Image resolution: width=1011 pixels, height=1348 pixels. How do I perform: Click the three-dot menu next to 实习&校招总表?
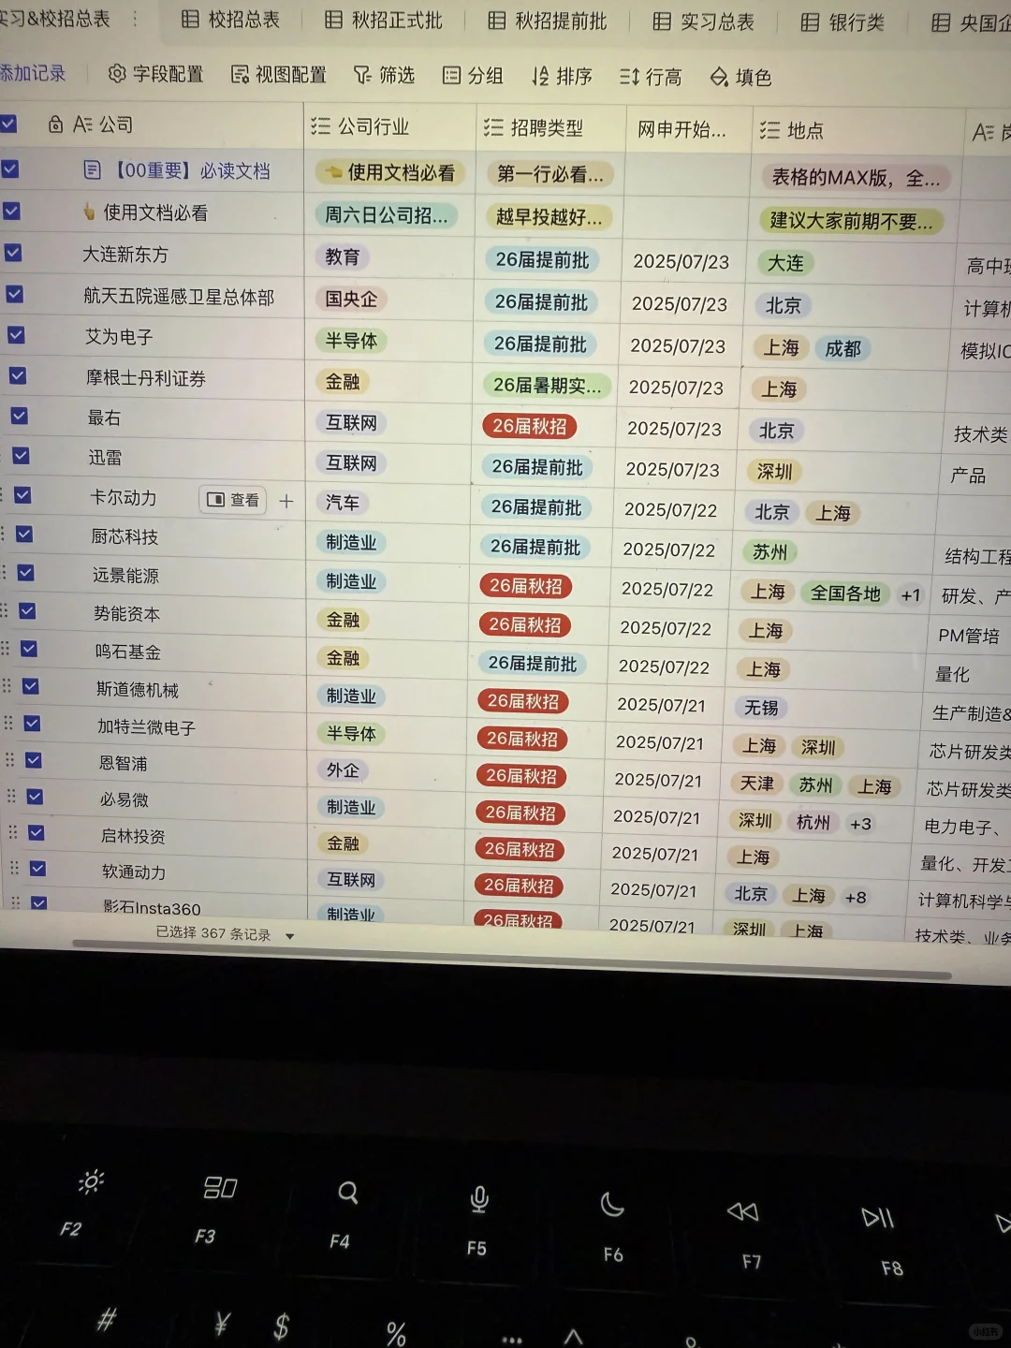click(x=135, y=19)
